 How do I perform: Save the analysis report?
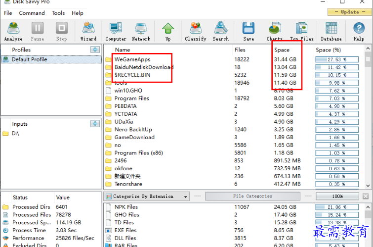point(249,32)
